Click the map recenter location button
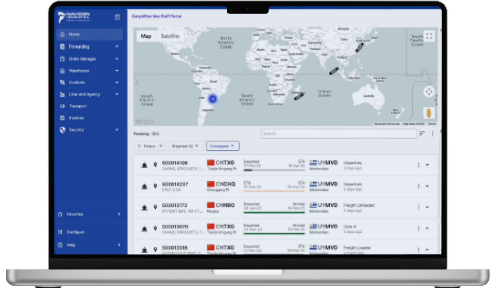This screenshot has height=291, width=490. (x=429, y=92)
